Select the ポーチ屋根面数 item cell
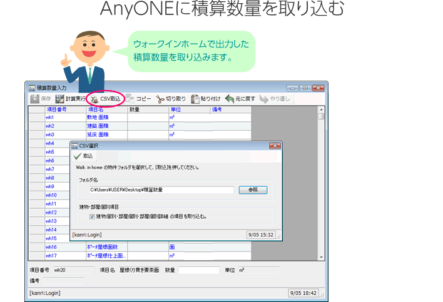This screenshot has height=302, width=443. pyautogui.click(x=106, y=247)
